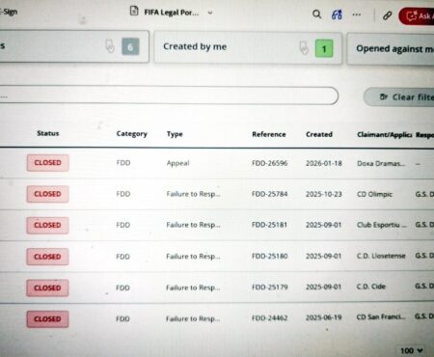Sort by the Category column header

click(x=132, y=134)
